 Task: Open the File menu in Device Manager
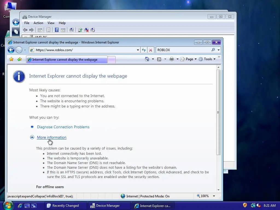[x=27, y=23]
